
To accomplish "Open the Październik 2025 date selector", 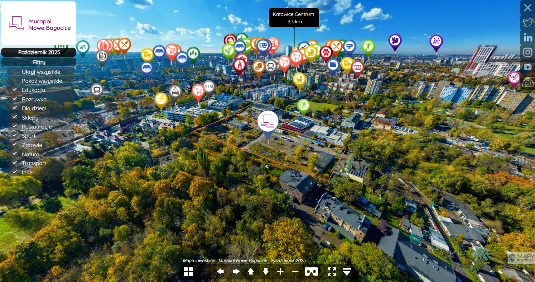I will click(39, 52).
